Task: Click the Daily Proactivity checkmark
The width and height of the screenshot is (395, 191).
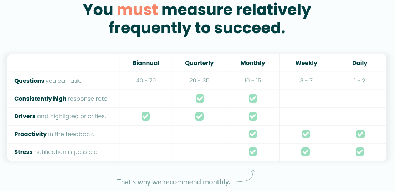Action: (360, 134)
